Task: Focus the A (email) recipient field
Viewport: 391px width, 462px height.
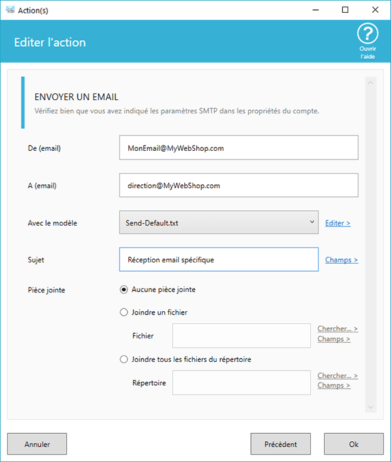Action: [239, 186]
